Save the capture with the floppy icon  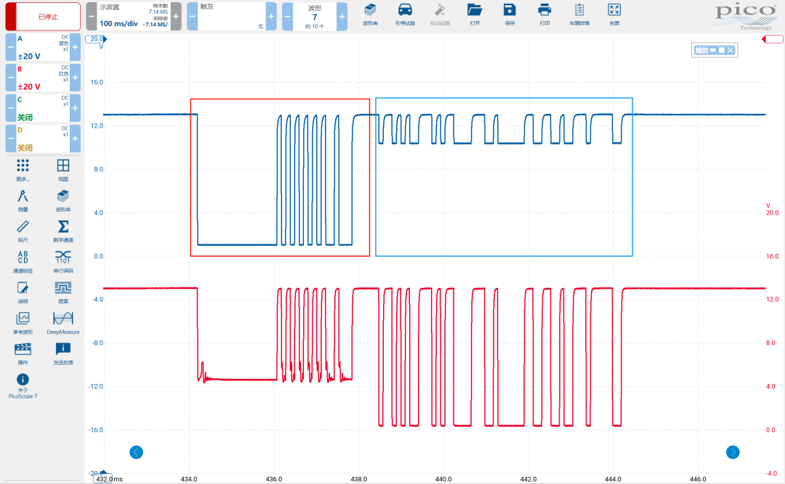[510, 15]
